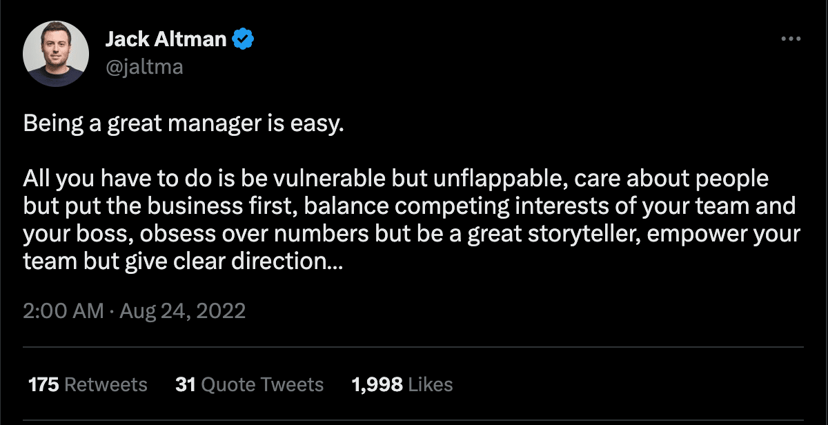Click the Aug 24, 2022 date
This screenshot has height=425, width=828.
coord(183,310)
